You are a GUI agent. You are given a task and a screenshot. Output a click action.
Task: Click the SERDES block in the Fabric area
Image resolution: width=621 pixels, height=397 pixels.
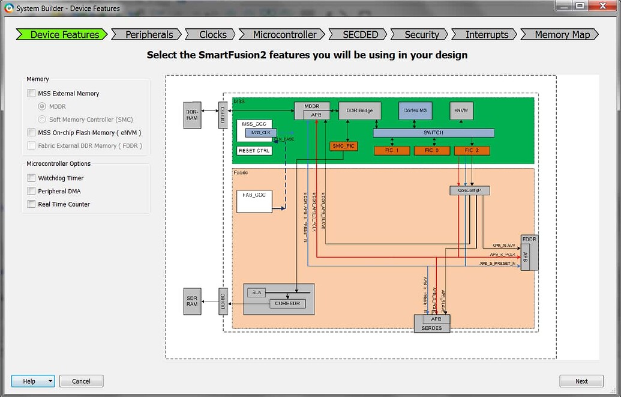click(x=432, y=327)
